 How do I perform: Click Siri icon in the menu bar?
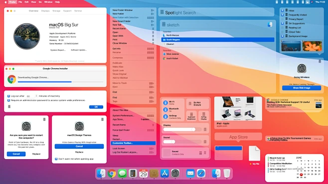(x=312, y=2)
